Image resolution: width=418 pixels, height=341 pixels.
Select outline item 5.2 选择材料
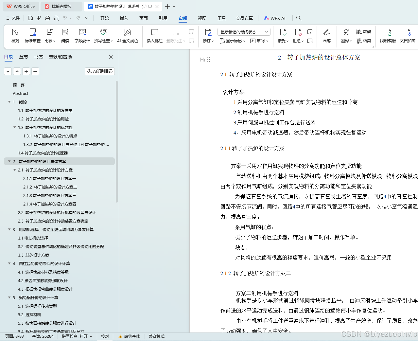(x=29, y=314)
